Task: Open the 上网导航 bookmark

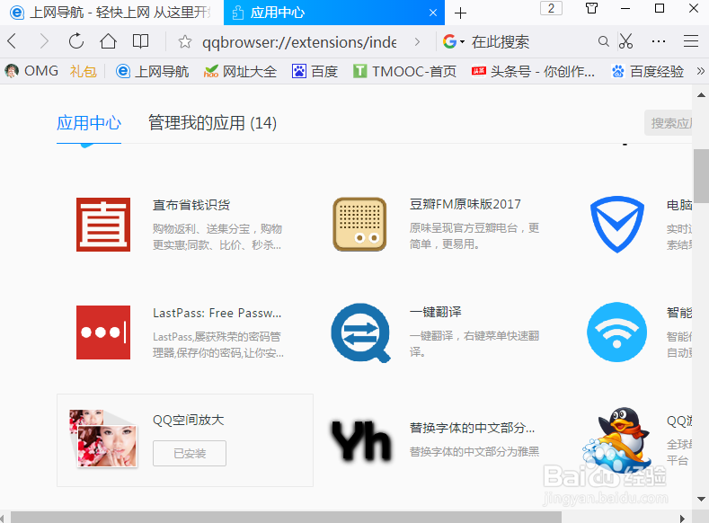Action: 153,71
